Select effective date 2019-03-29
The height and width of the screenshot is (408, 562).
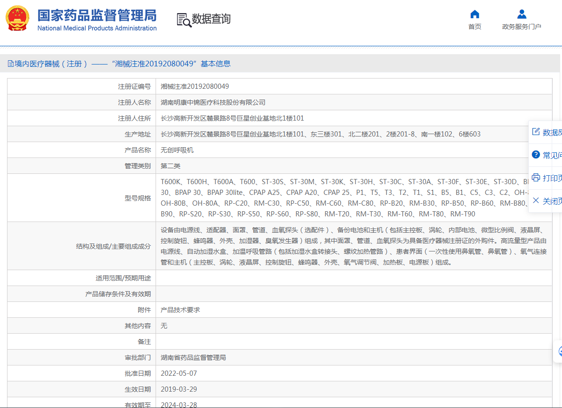[x=179, y=389]
